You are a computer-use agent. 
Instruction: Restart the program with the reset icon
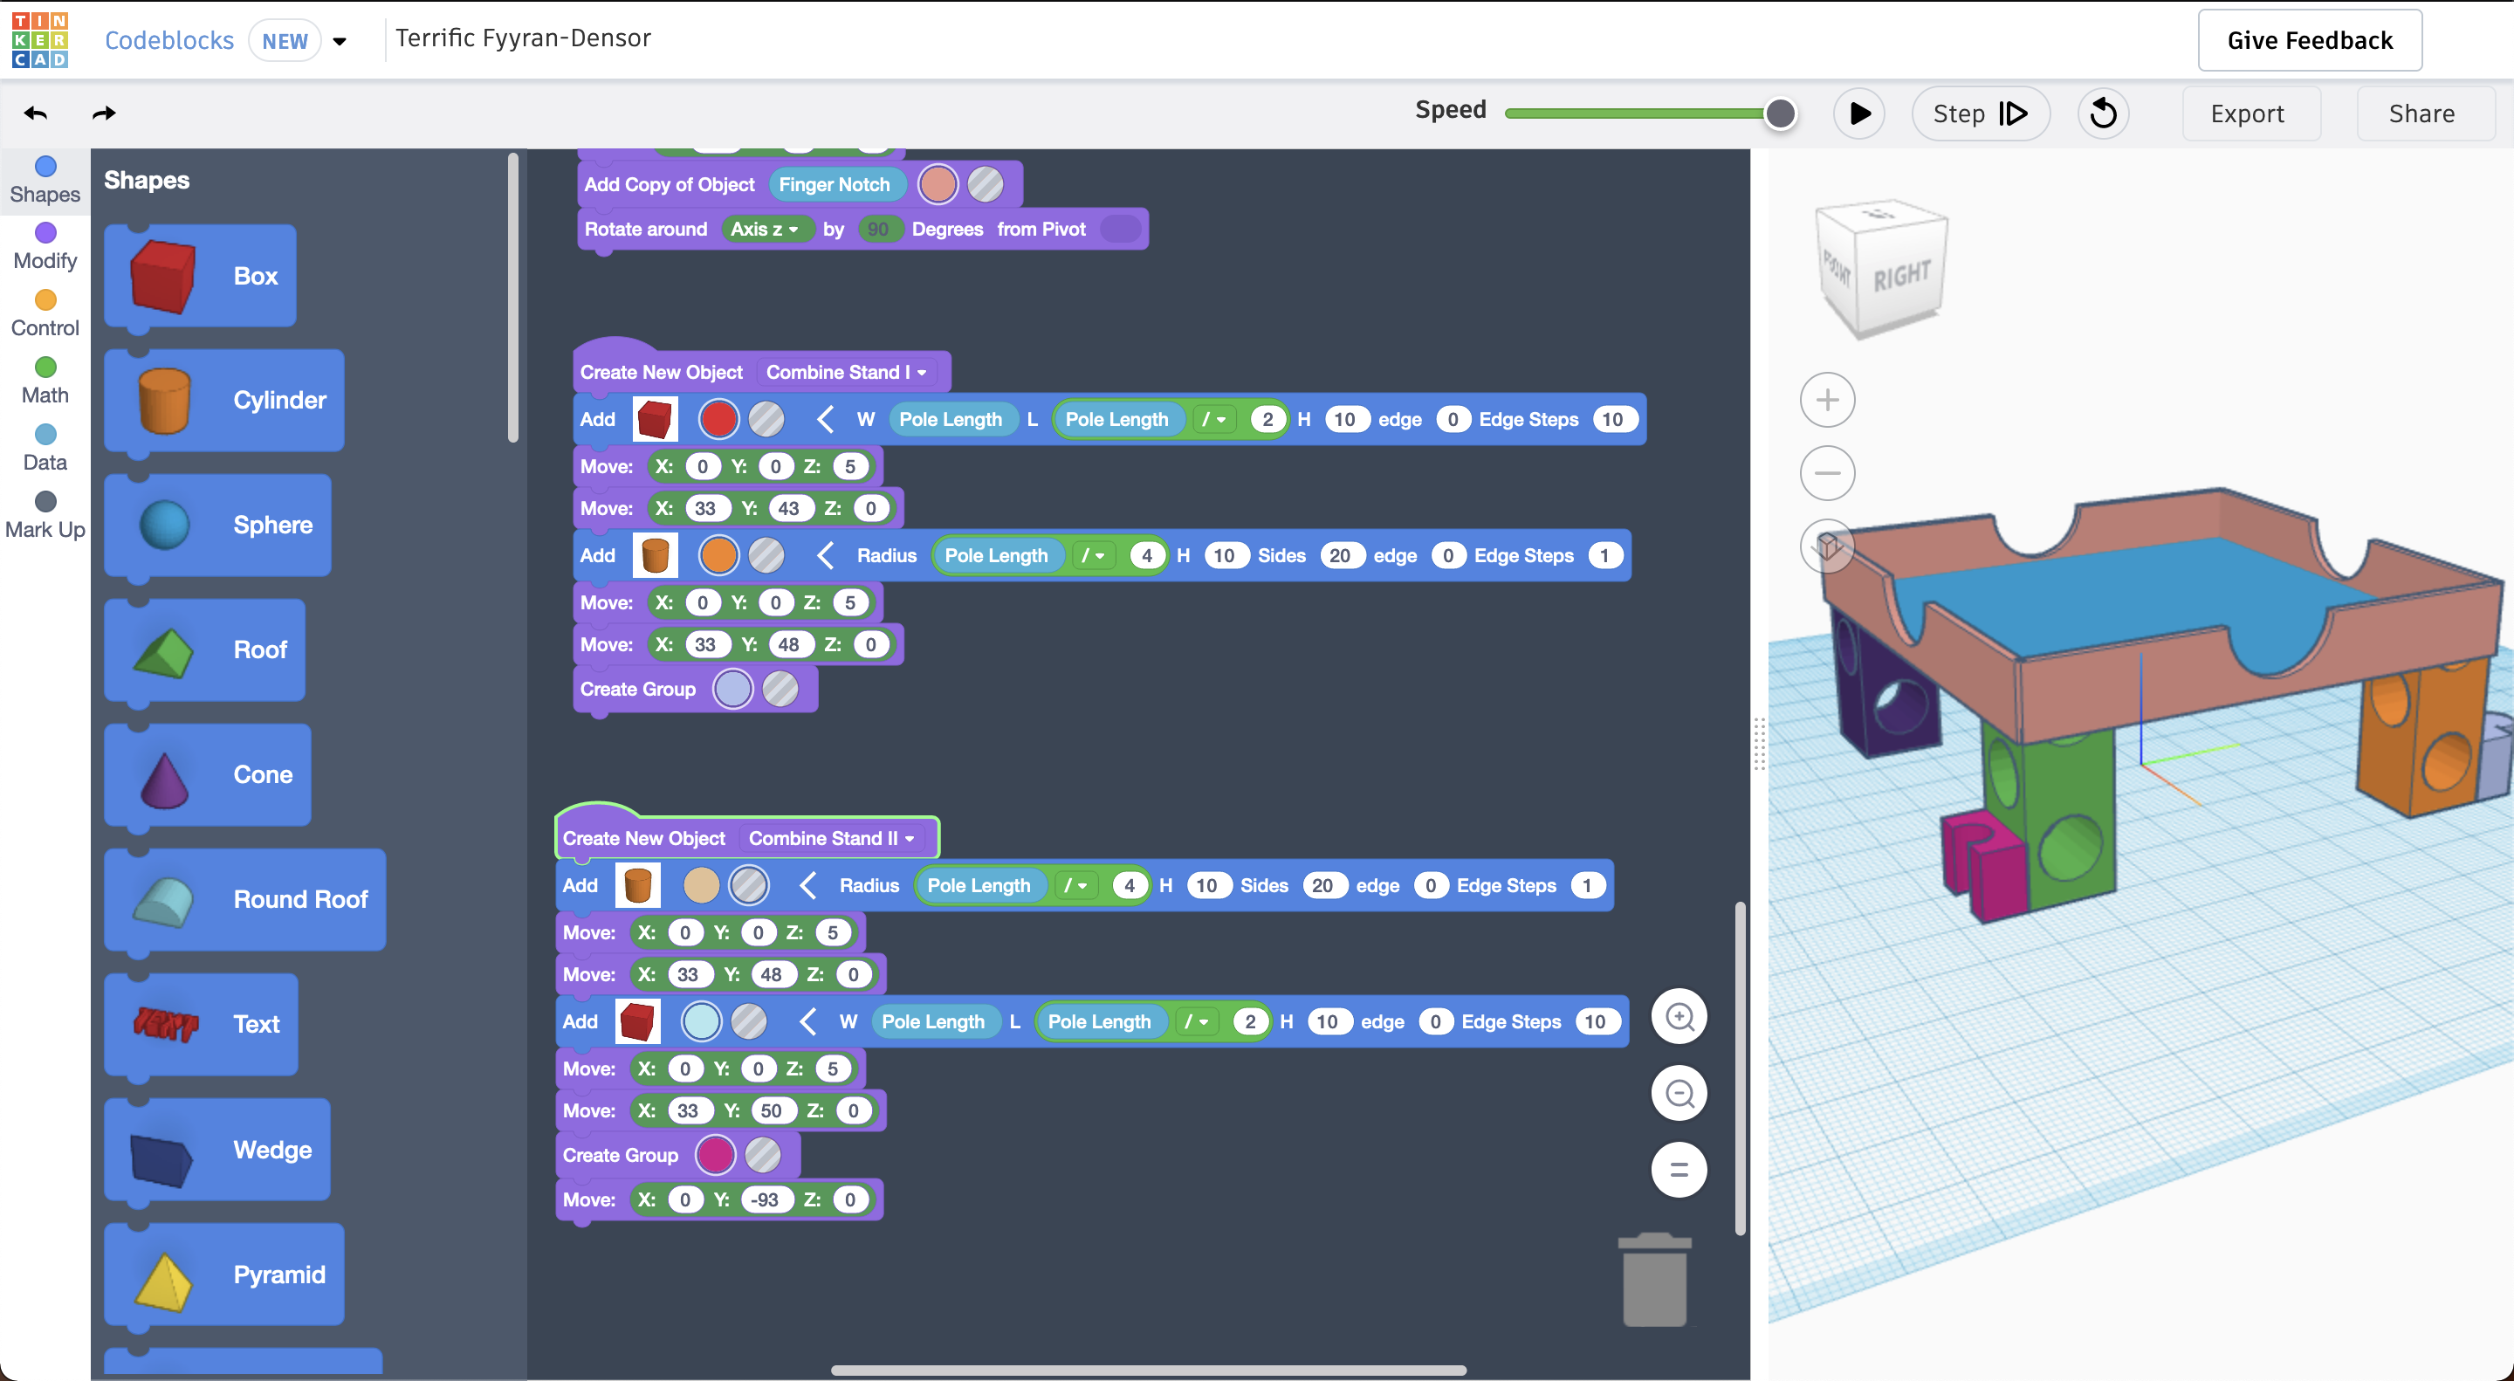pyautogui.click(x=2103, y=113)
